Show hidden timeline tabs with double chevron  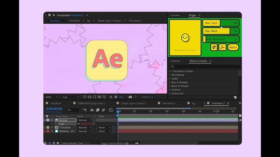click(240, 103)
